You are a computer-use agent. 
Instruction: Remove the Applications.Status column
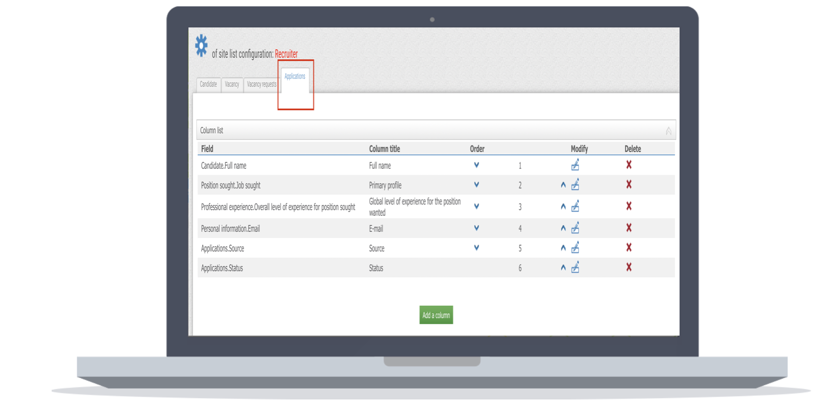pos(628,267)
